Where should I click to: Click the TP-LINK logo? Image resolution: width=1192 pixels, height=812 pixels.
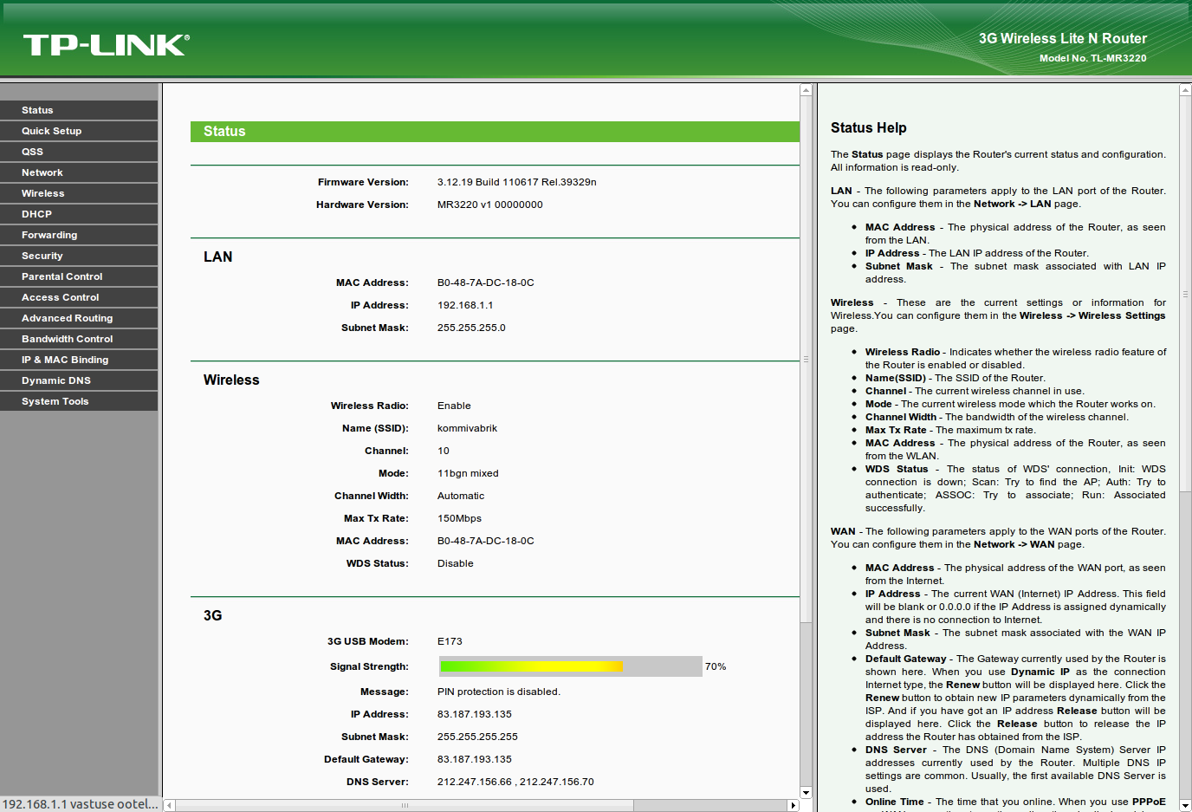point(106,45)
